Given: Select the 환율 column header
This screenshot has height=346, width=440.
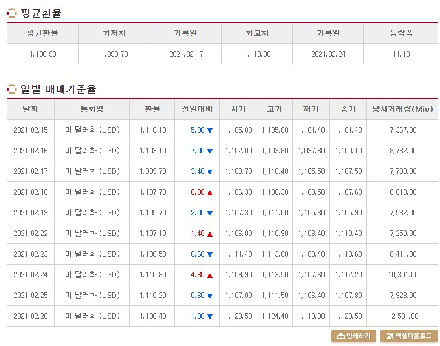Looking at the screenshot, I should click(x=153, y=109).
